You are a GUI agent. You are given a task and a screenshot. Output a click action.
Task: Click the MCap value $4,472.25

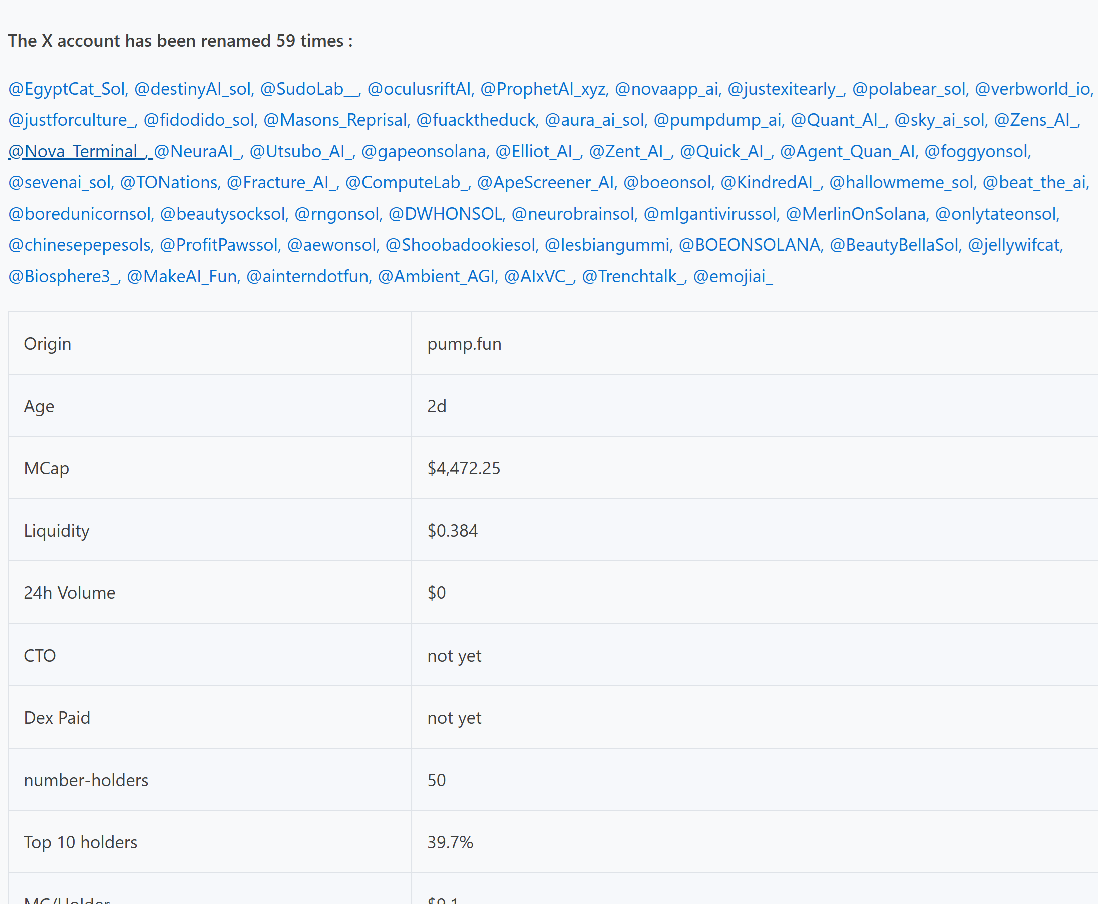(x=464, y=468)
